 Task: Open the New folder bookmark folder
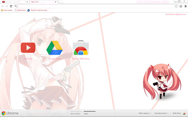tap(7, 10)
